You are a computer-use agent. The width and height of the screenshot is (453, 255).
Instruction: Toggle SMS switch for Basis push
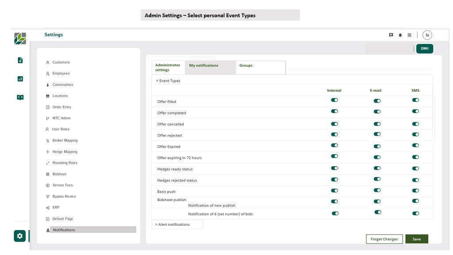[x=415, y=190]
